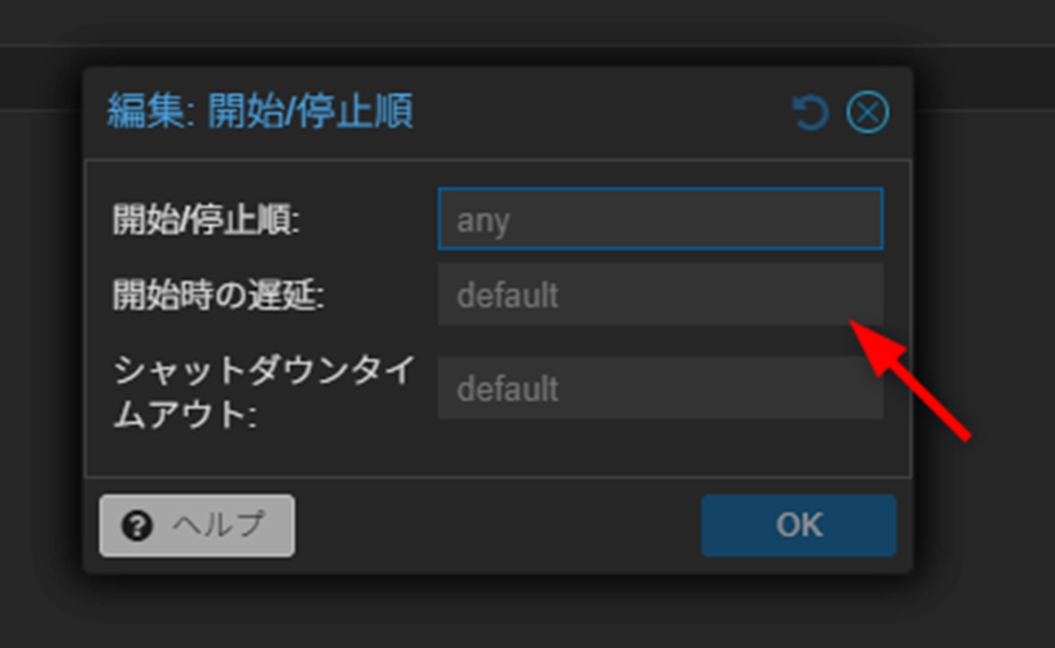Click the 開始時の遅延: label text
This screenshot has height=648, width=1055.
219,295
